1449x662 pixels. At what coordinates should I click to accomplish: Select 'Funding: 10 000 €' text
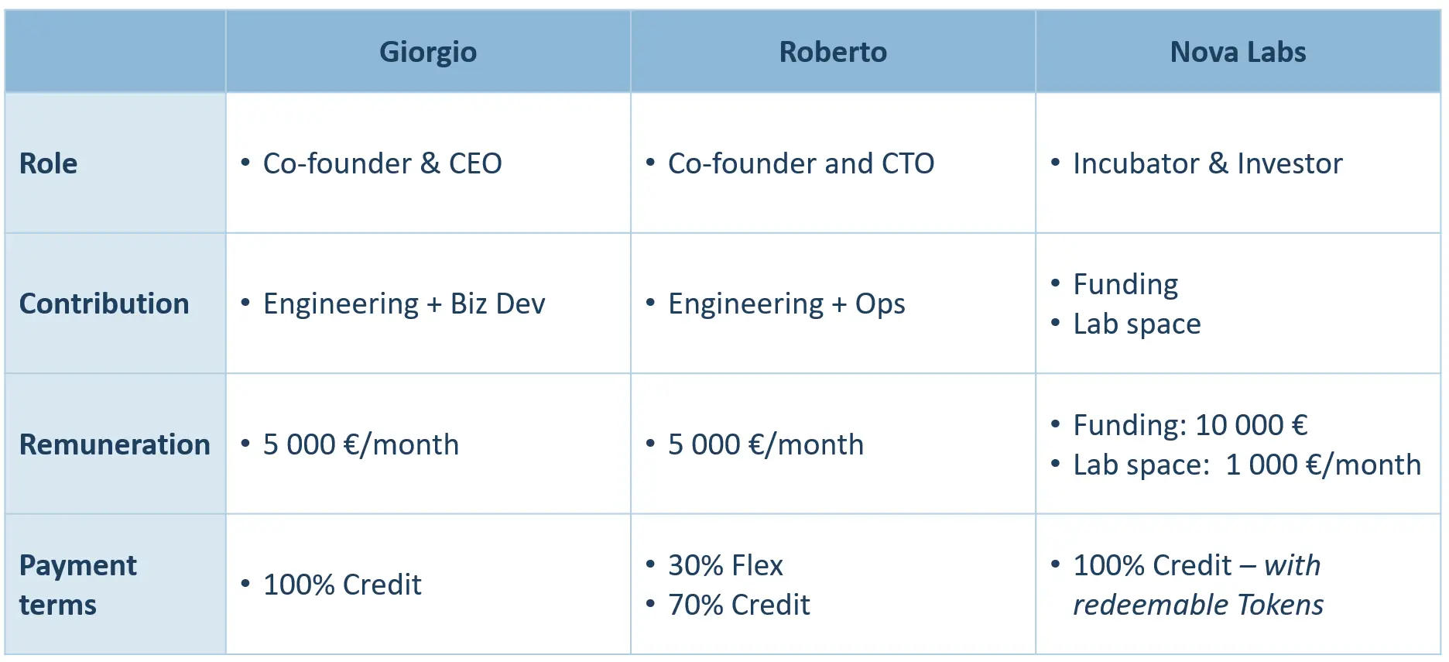point(1190,425)
